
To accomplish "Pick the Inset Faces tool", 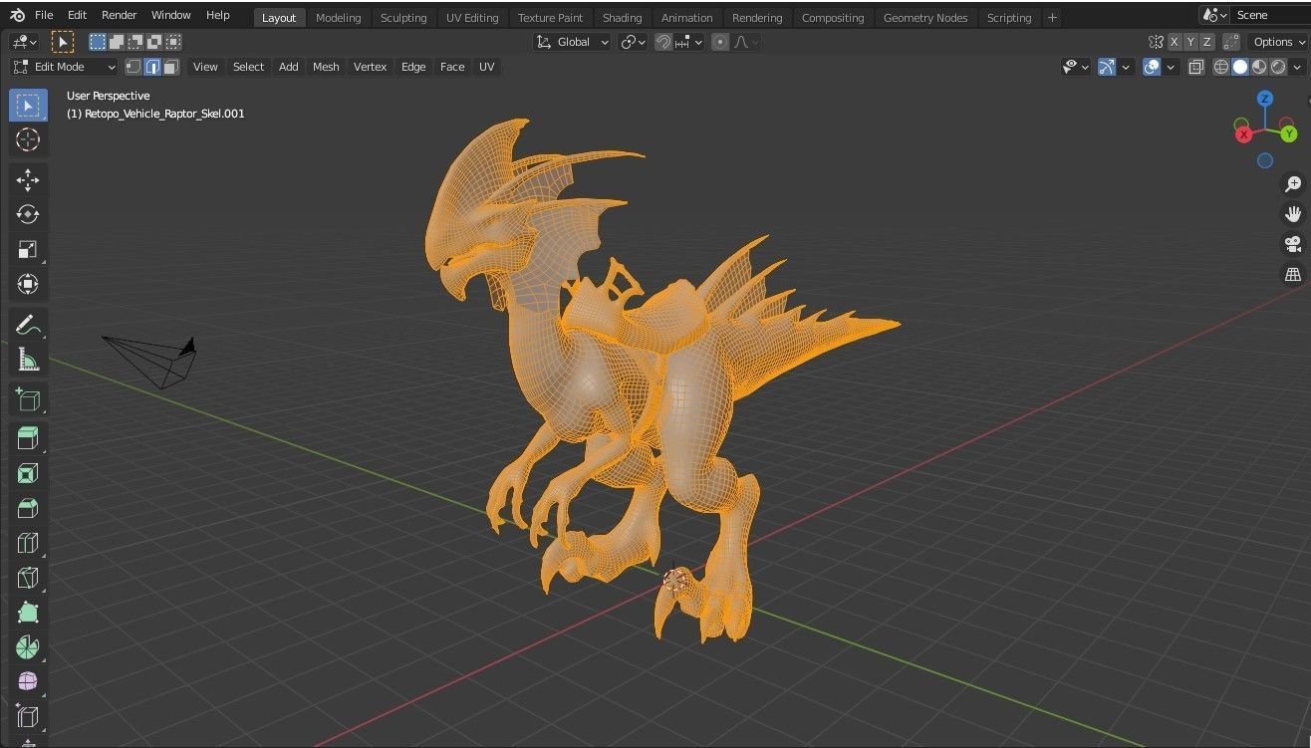I will [27, 473].
